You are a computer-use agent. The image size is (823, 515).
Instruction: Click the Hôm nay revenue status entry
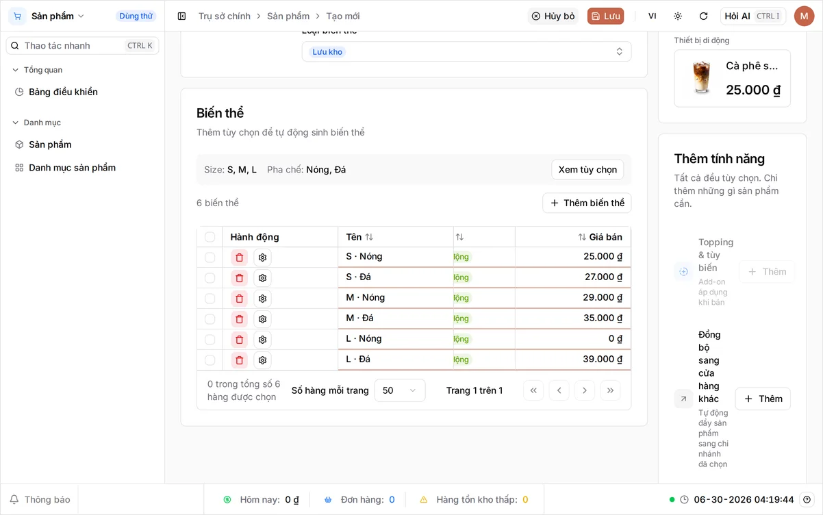pyautogui.click(x=261, y=500)
